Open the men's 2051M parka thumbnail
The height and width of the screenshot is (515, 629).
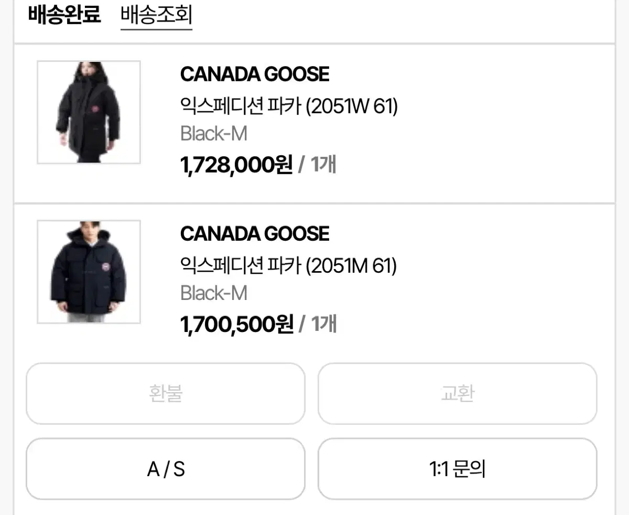point(89,272)
